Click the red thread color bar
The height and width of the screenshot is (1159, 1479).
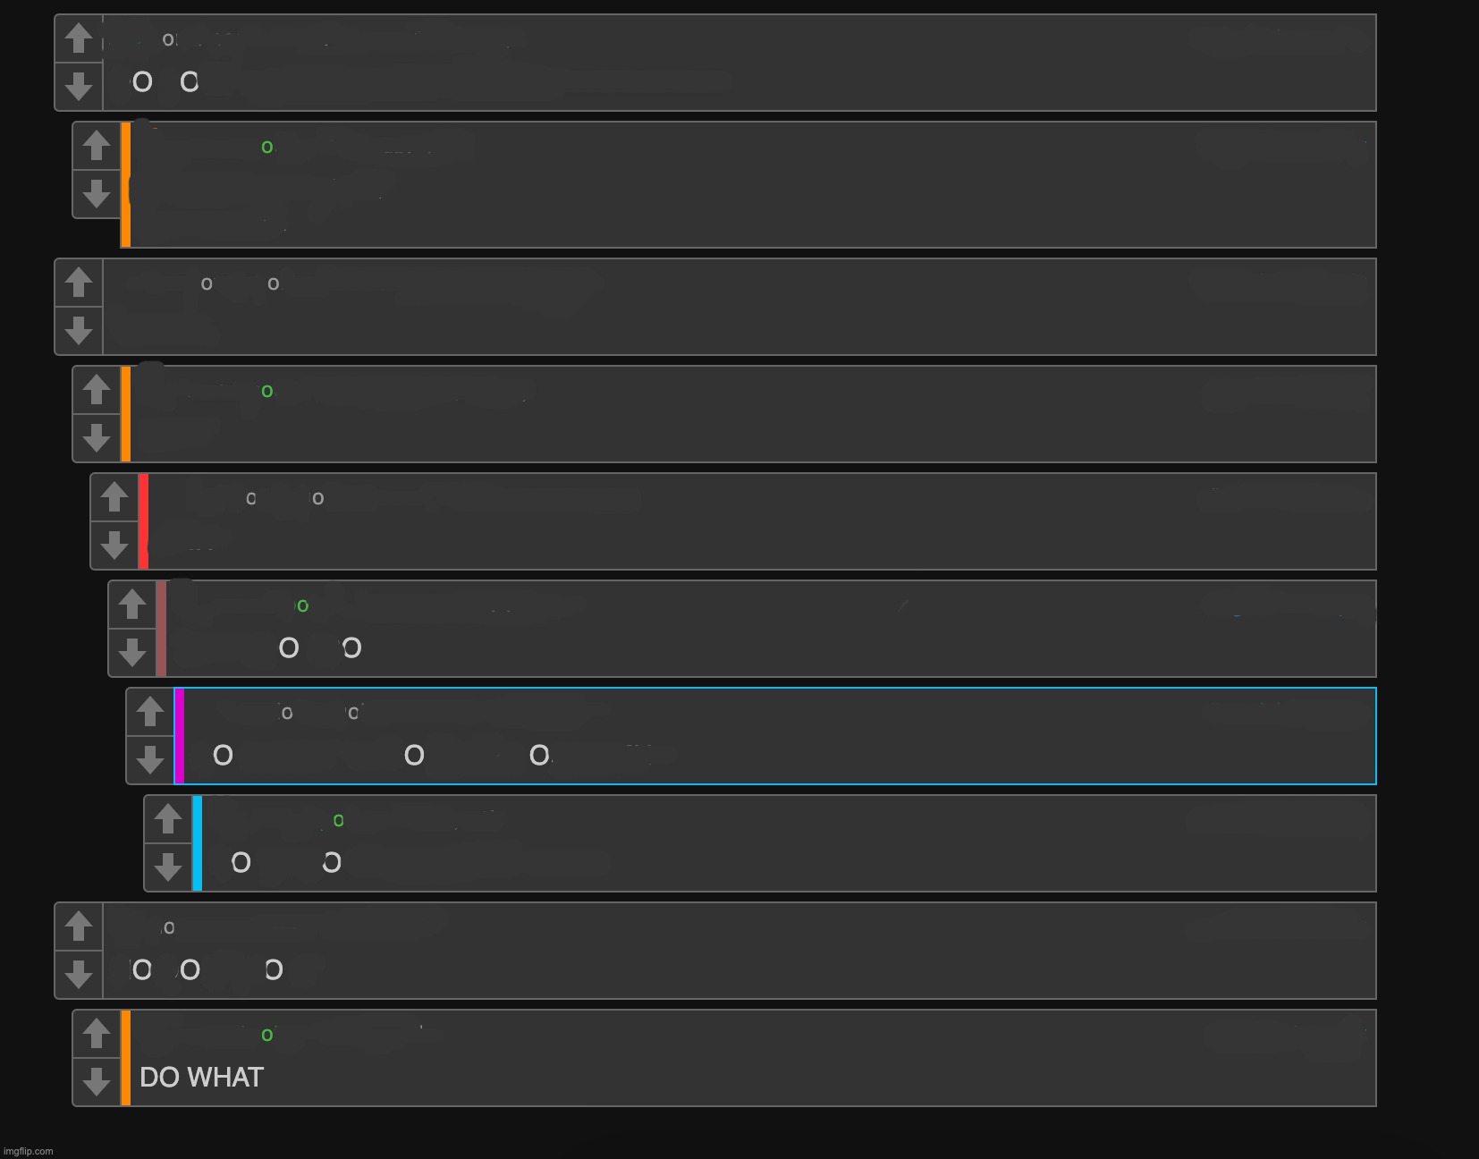tap(143, 521)
